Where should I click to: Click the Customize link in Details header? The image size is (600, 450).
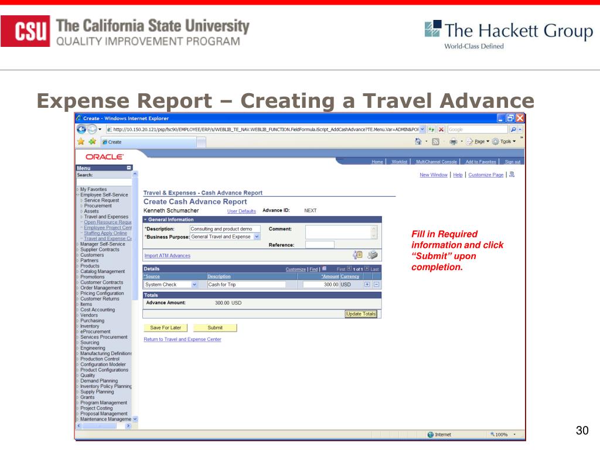coord(296,270)
